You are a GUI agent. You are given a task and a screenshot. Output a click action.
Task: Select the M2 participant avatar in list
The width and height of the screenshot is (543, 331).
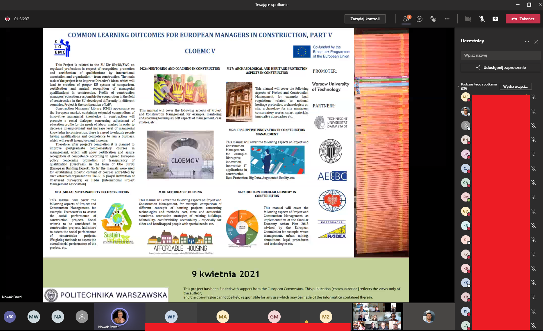coord(466,97)
